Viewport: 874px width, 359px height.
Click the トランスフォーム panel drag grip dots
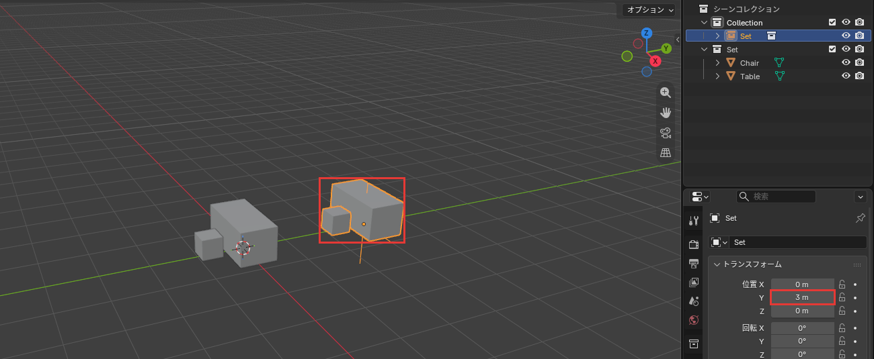(857, 264)
